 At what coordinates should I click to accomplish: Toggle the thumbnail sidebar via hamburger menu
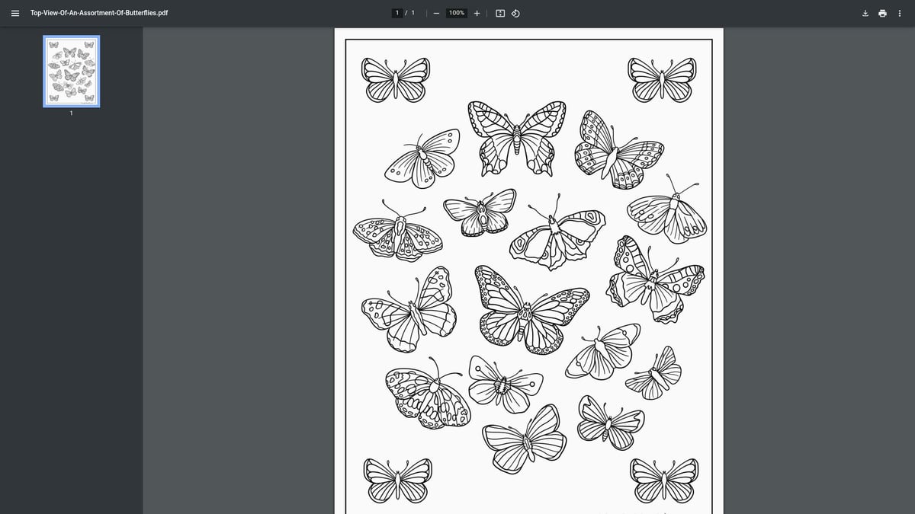[15, 12]
